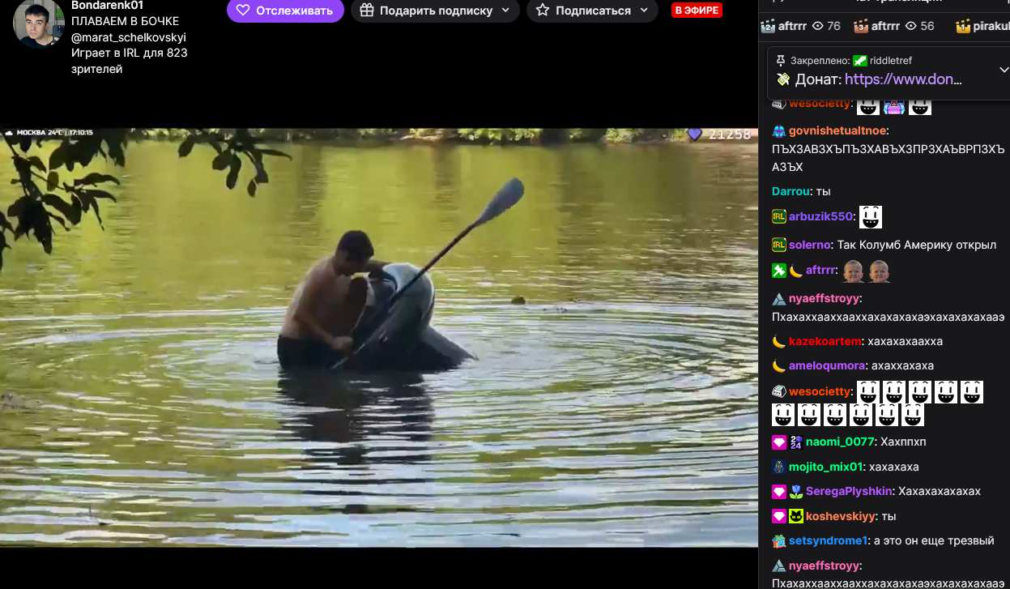Open naomi_0077 username in chat
The image size is (1010, 589).
click(840, 442)
